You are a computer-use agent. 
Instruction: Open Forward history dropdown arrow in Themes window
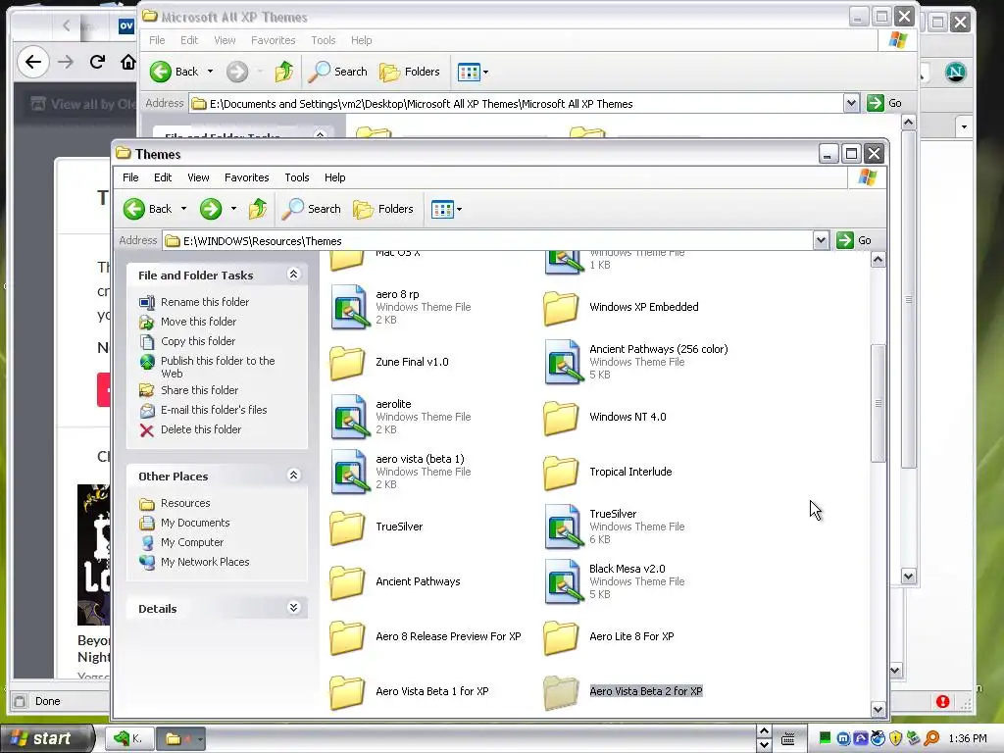pyautogui.click(x=233, y=209)
